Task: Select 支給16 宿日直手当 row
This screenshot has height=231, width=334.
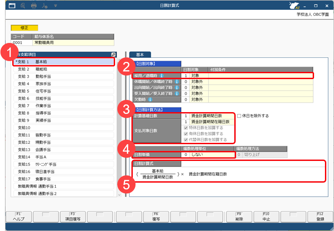Action: tap(64, 172)
